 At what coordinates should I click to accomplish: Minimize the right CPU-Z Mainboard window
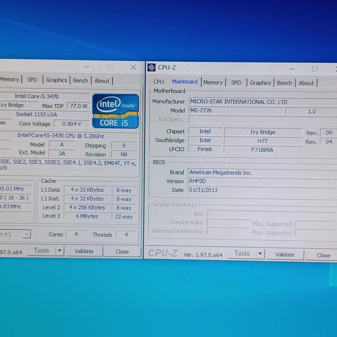click(x=292, y=69)
